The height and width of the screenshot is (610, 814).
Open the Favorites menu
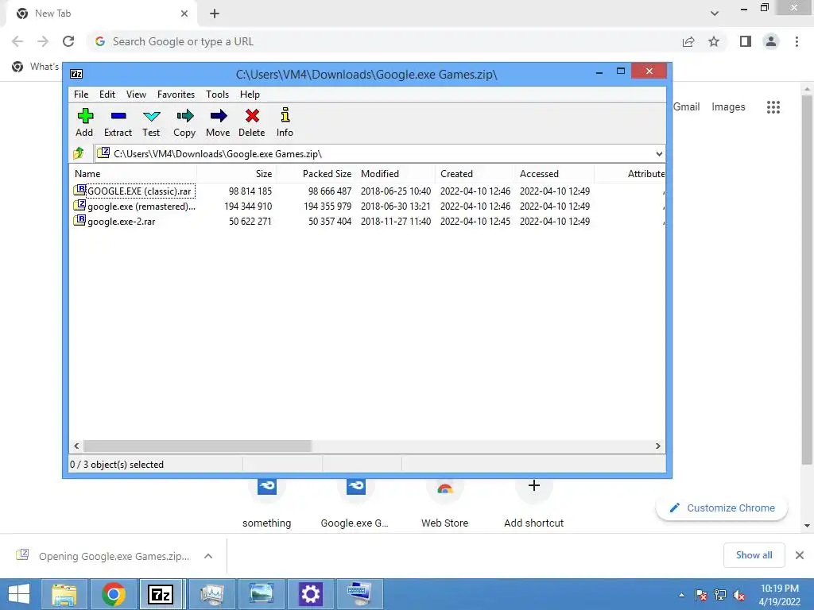[176, 95]
